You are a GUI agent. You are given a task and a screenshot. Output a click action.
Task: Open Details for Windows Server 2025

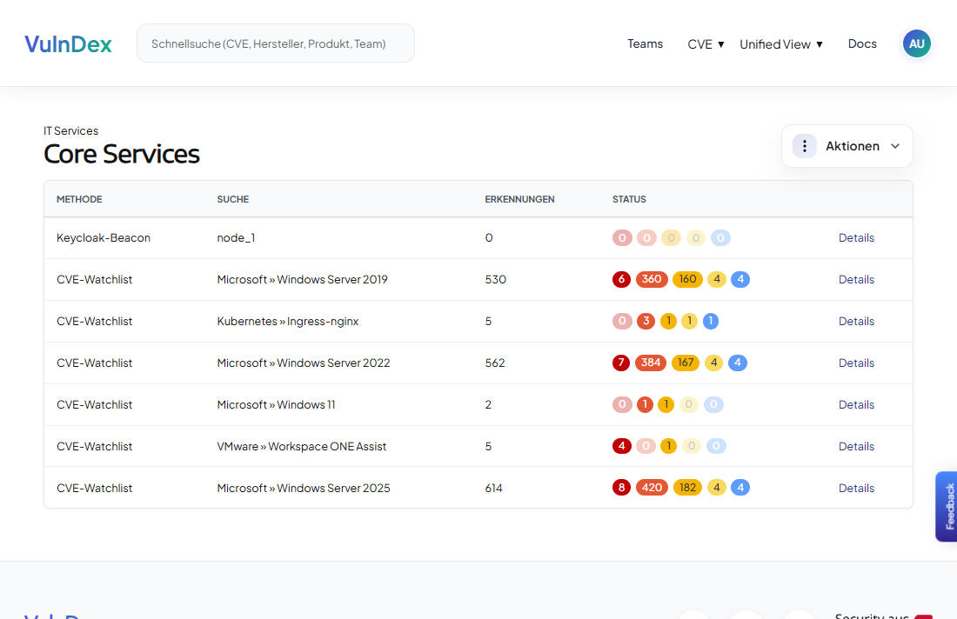click(856, 489)
